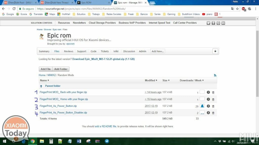
Task: Open the Discussion tab
Action: tap(129, 51)
